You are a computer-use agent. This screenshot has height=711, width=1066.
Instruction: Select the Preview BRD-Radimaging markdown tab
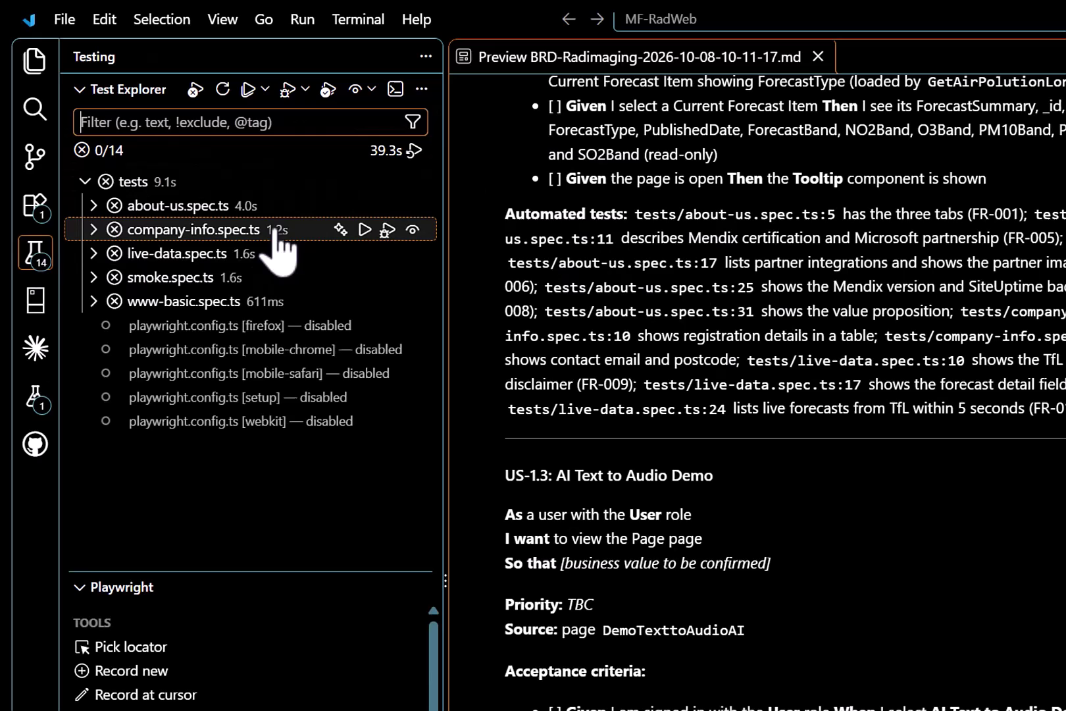pyautogui.click(x=640, y=57)
